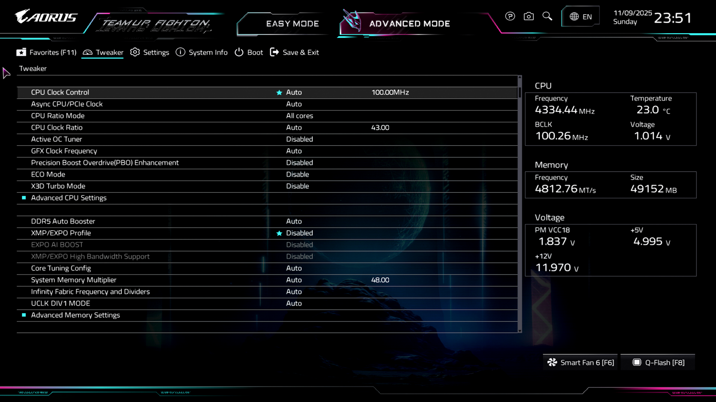Launch Q-Flash utility button
The width and height of the screenshot is (716, 402).
pyautogui.click(x=658, y=363)
